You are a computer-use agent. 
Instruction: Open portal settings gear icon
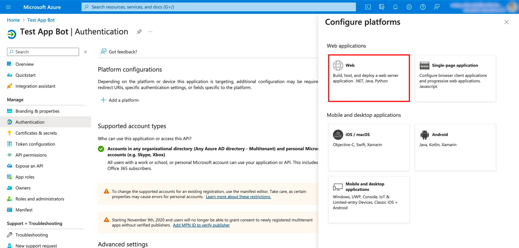409,7
